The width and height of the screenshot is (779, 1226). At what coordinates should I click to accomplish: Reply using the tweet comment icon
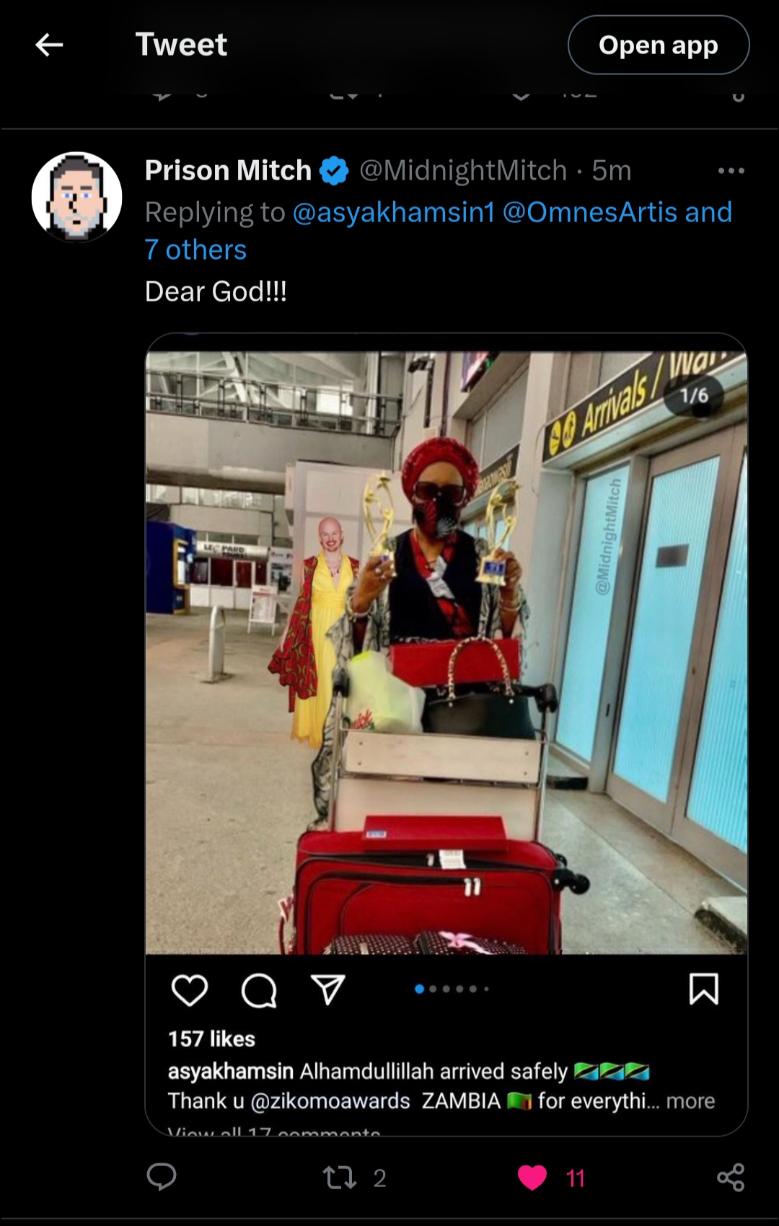point(162,1177)
